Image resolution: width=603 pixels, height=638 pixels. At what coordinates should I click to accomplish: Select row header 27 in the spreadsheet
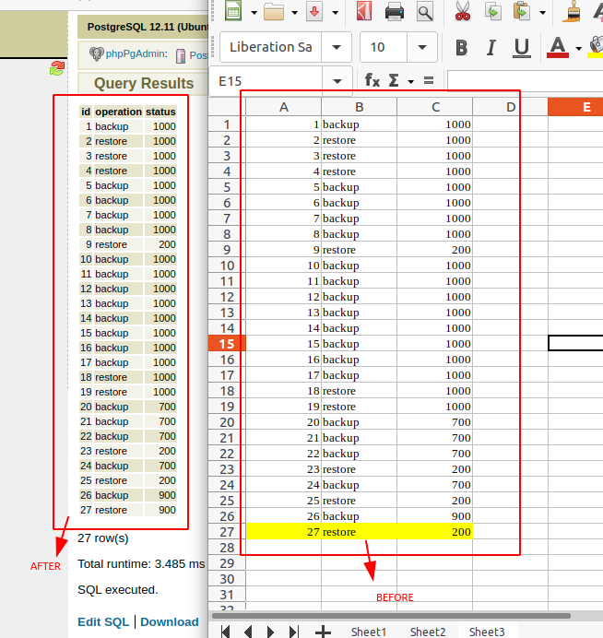[x=227, y=532]
